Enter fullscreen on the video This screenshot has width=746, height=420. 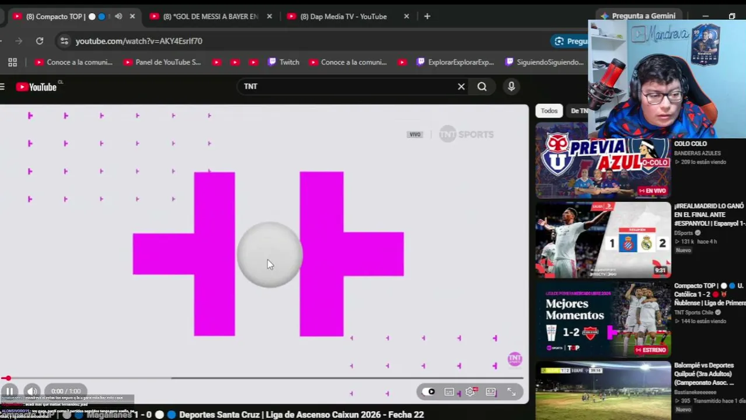(x=511, y=392)
